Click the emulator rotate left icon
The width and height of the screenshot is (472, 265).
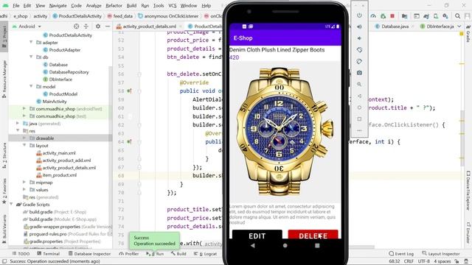coord(359,50)
